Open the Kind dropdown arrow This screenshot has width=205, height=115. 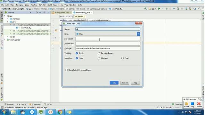[138, 34]
